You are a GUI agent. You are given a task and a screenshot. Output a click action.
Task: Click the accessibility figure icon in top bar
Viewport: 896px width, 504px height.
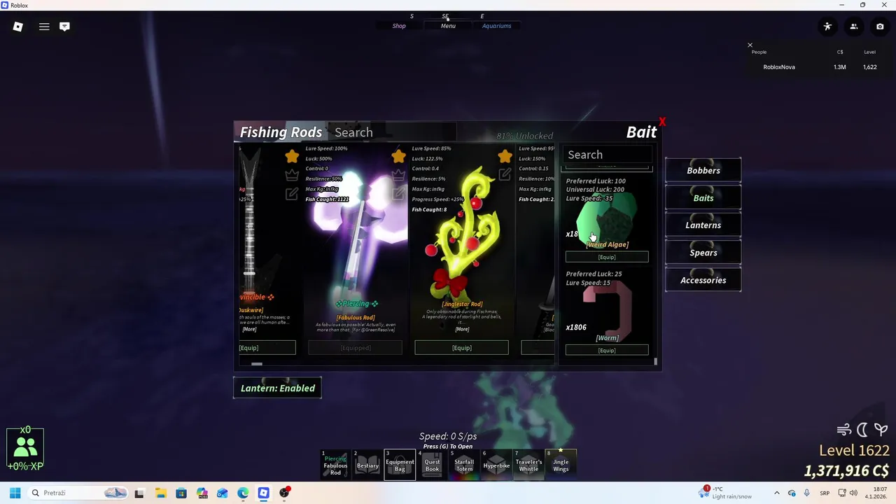pyautogui.click(x=827, y=27)
